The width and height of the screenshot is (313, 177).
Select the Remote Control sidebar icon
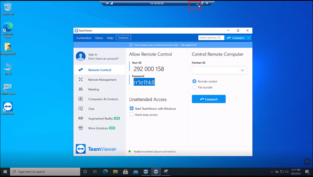[x=81, y=70]
